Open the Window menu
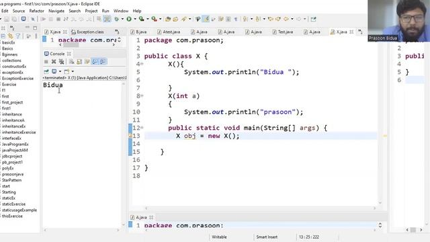 pyautogui.click(x=121, y=11)
